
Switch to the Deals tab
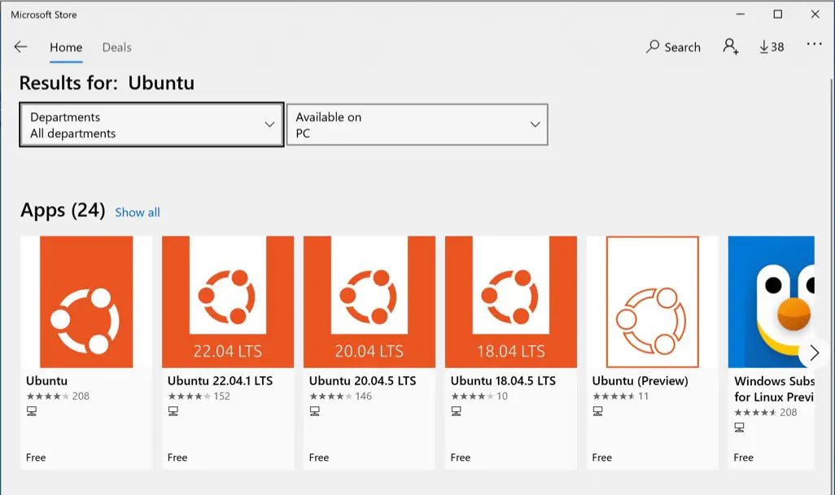116,47
